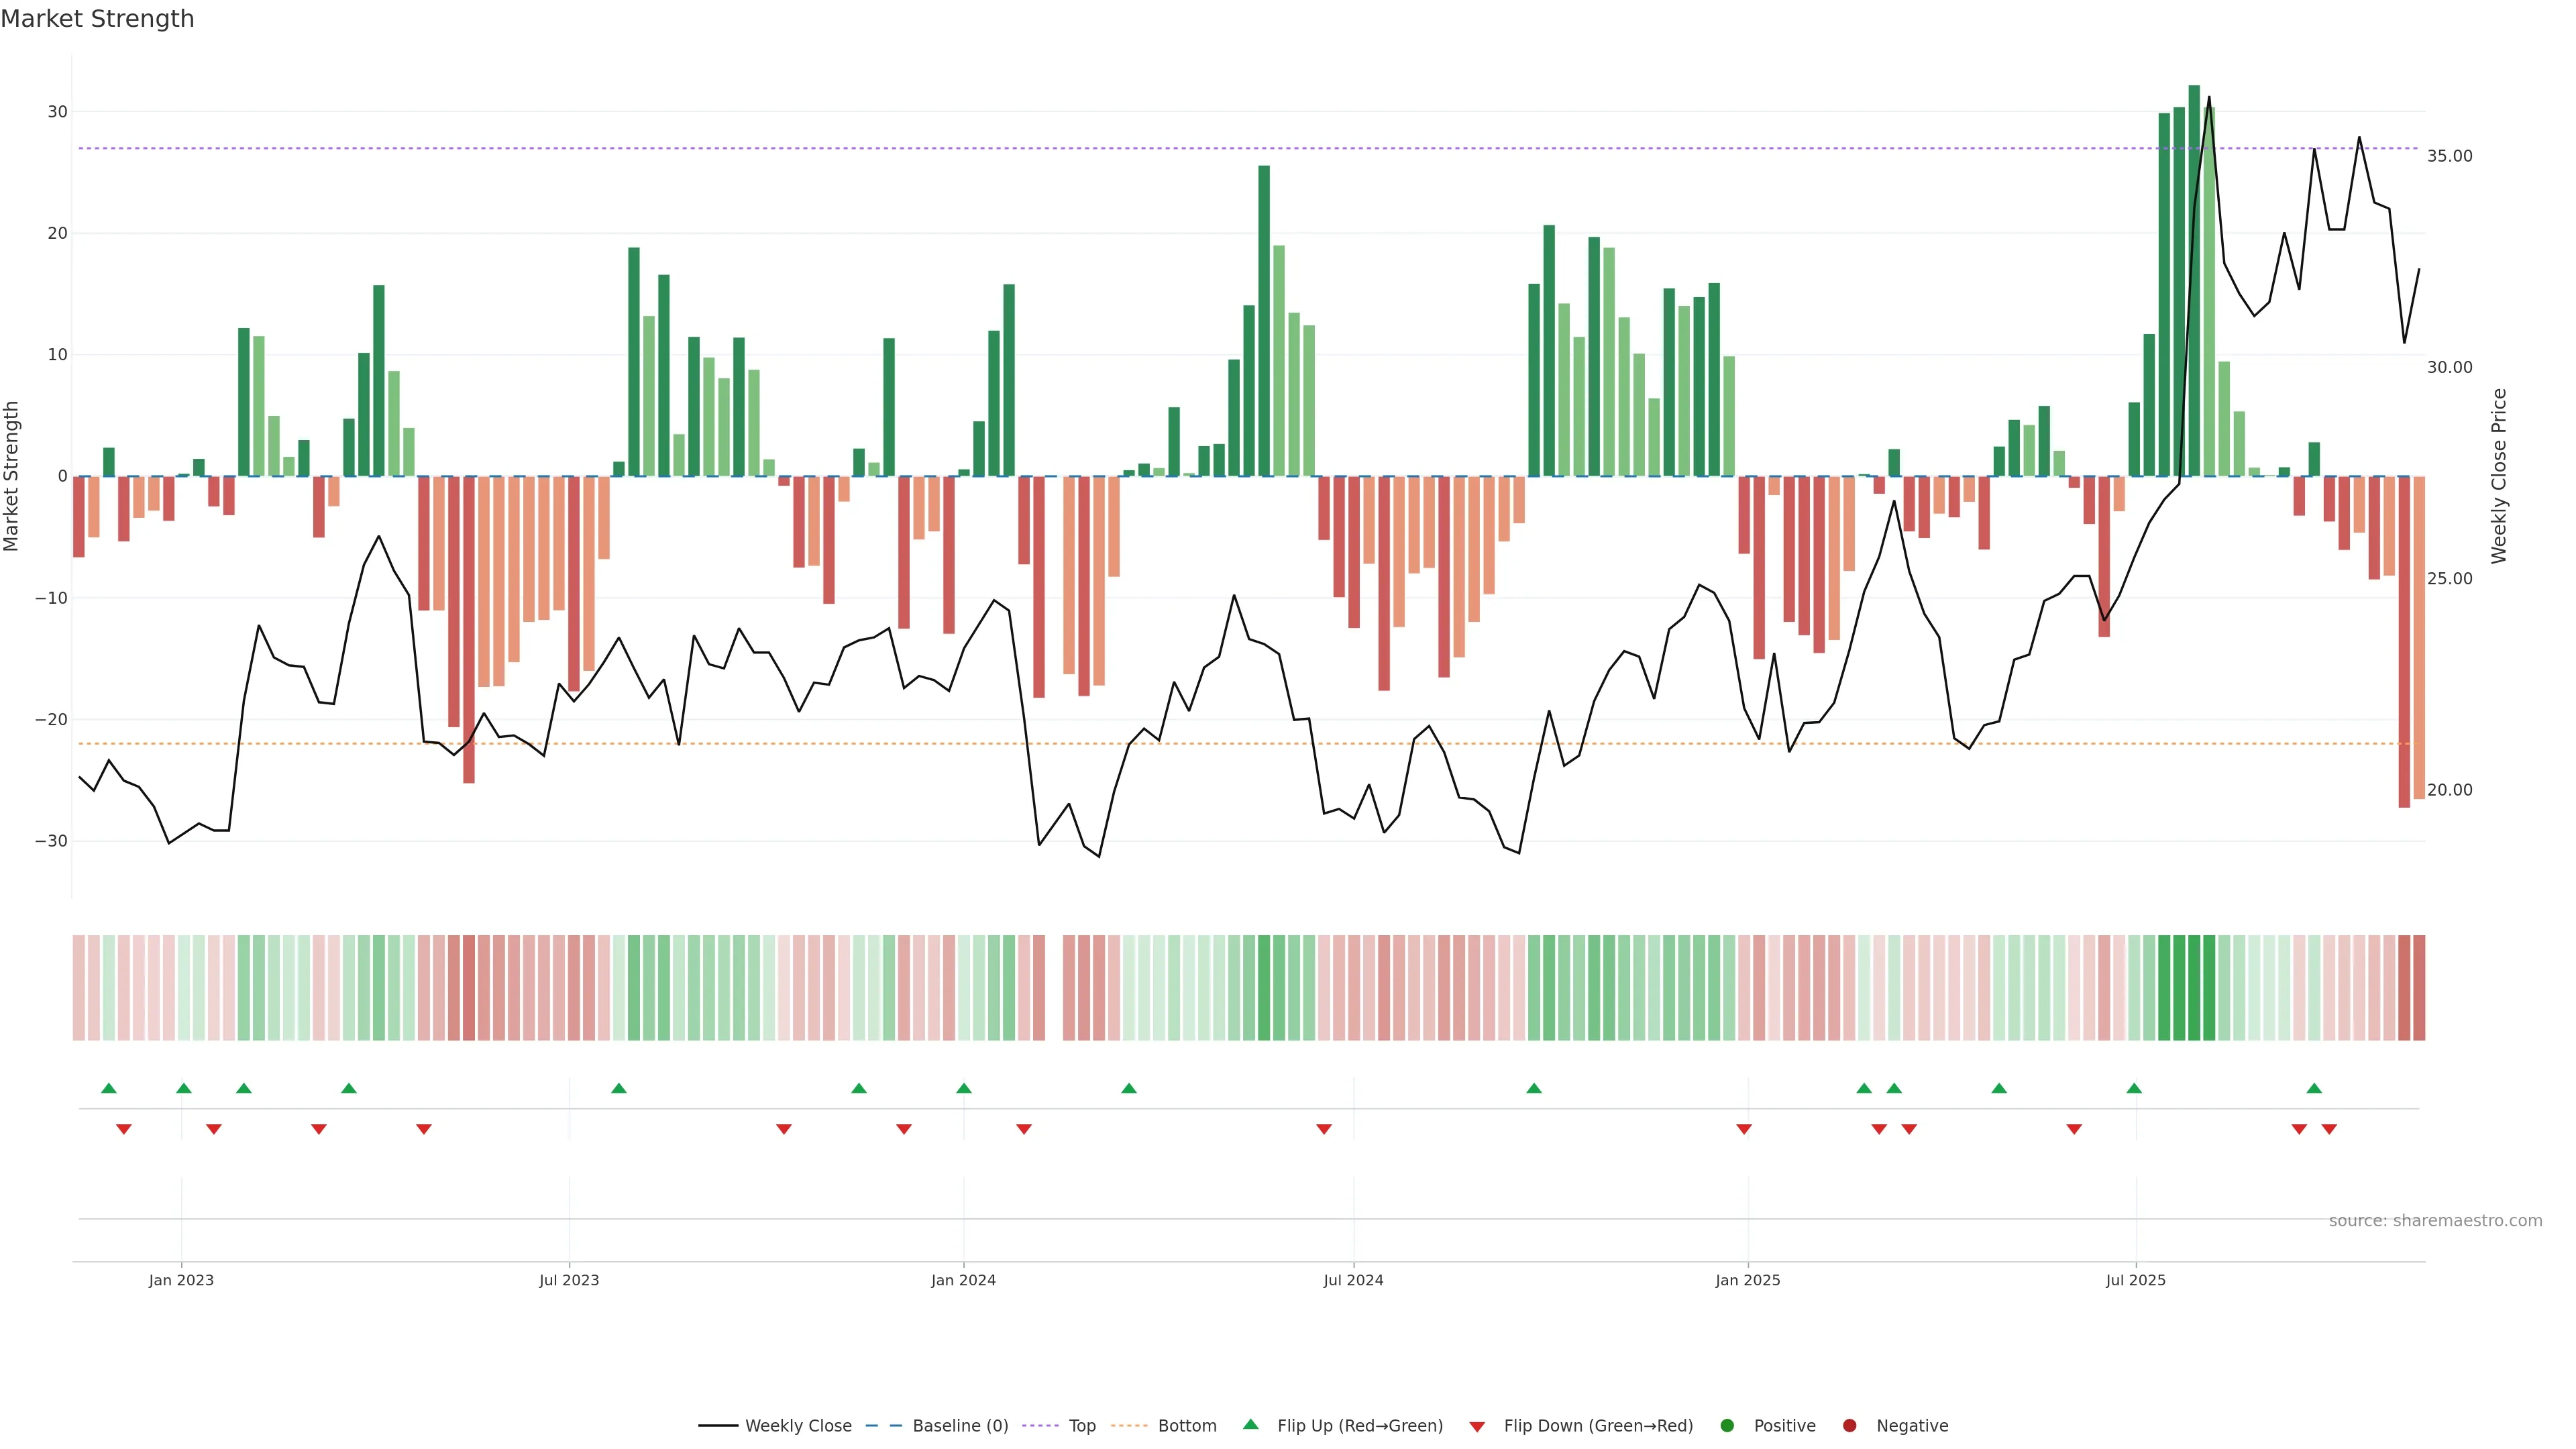The image size is (2576, 1449).
Task: Toggle the Flip Down (Green→Red) legend label
Action: pos(1598,1426)
